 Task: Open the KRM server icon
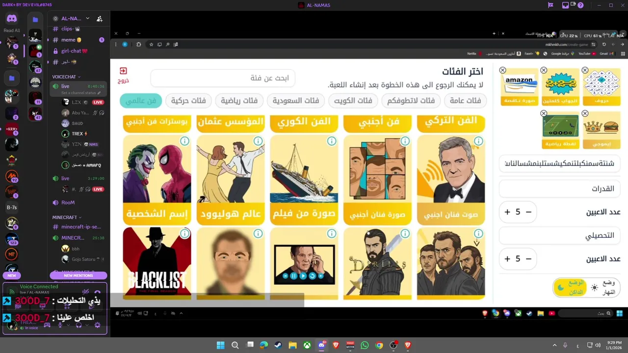tap(12, 130)
